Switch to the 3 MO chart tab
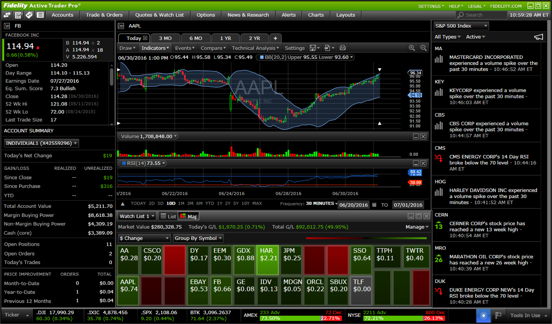The image size is (552, 324). (165, 38)
